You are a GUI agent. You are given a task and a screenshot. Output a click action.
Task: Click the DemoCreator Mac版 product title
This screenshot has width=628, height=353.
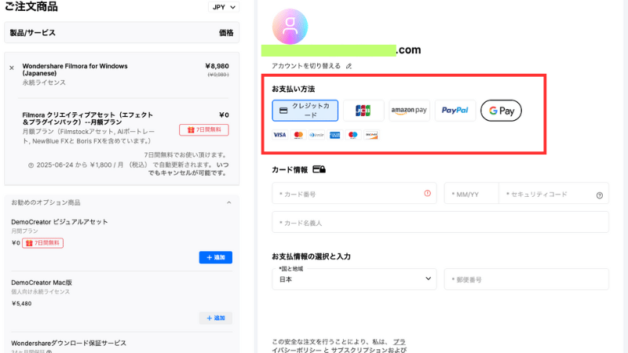(x=42, y=282)
